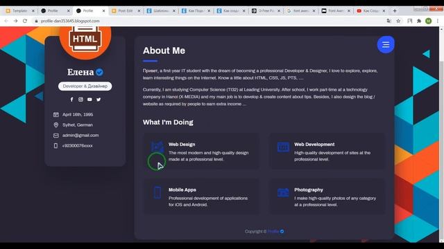Switch to the Post: Edit tab
444x249 pixels.
[126, 11]
